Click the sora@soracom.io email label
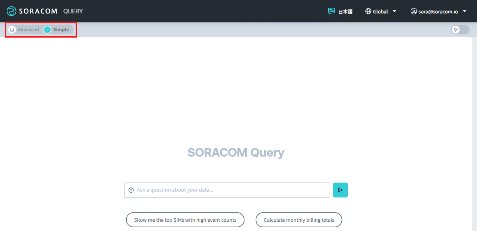 (438, 11)
